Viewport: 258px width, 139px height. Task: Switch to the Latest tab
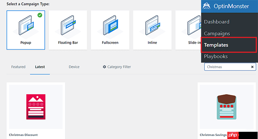pyautogui.click(x=40, y=67)
